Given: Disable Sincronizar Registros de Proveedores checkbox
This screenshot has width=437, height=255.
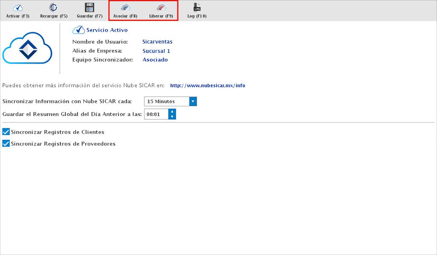Looking at the screenshot, I should point(6,144).
